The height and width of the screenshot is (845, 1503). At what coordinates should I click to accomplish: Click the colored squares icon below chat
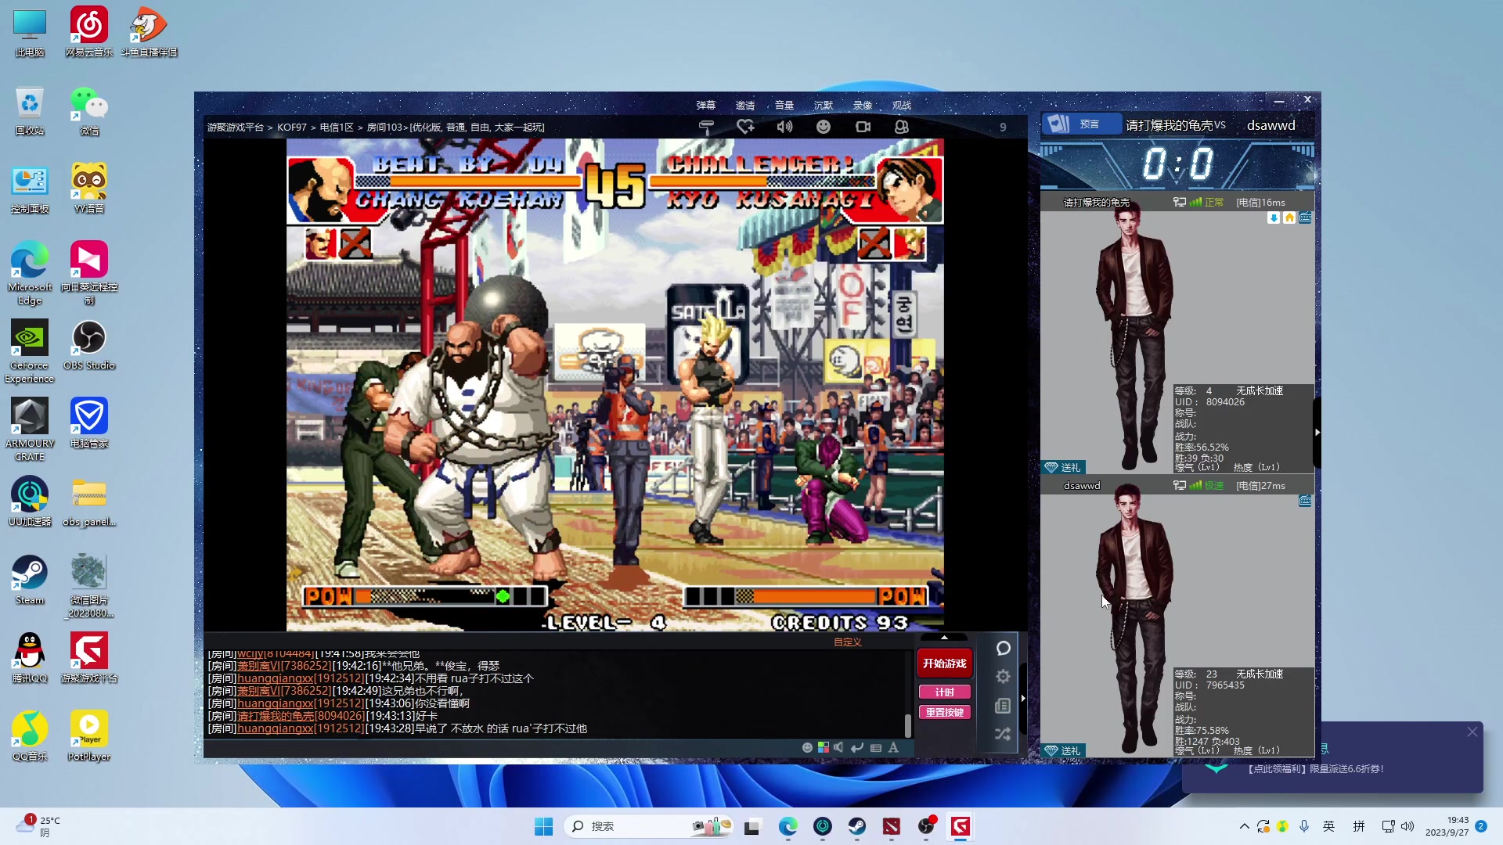824,747
